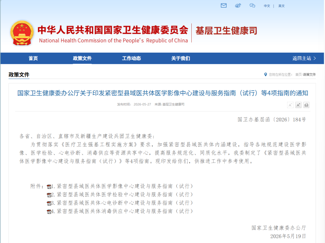Open the WeChat icon in header
325x243 pixels.
click(252, 6)
